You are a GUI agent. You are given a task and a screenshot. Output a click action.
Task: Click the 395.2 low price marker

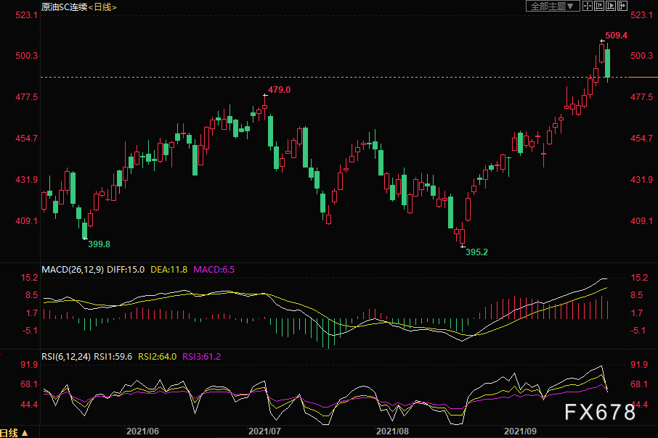tap(476, 252)
